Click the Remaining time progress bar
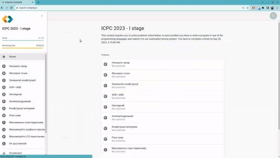The height and width of the screenshot is (158, 280). tap(23, 48)
